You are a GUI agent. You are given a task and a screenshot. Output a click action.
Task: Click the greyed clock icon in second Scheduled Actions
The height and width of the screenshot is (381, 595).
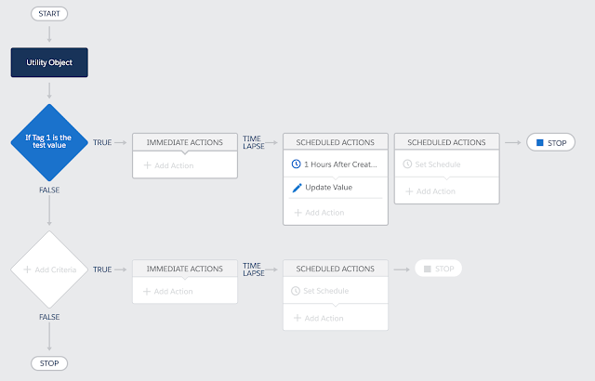(407, 164)
